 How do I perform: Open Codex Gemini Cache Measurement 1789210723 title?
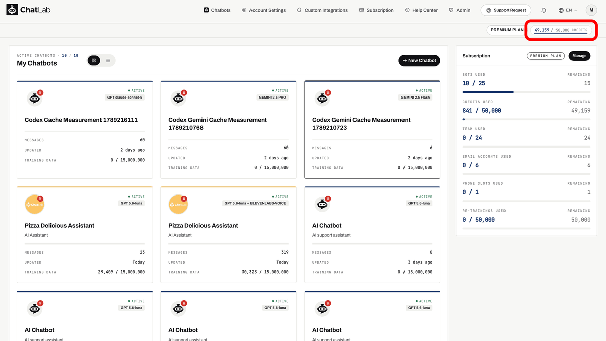click(361, 124)
